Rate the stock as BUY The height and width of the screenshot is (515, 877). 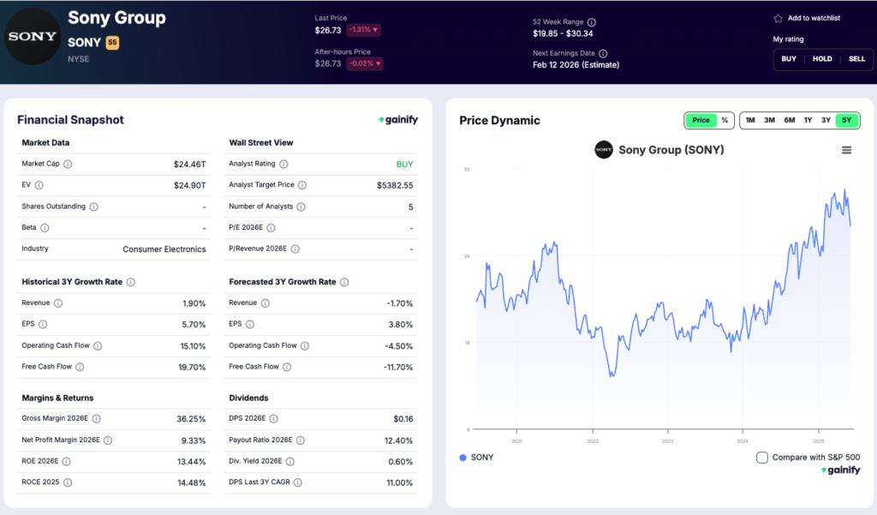point(789,59)
